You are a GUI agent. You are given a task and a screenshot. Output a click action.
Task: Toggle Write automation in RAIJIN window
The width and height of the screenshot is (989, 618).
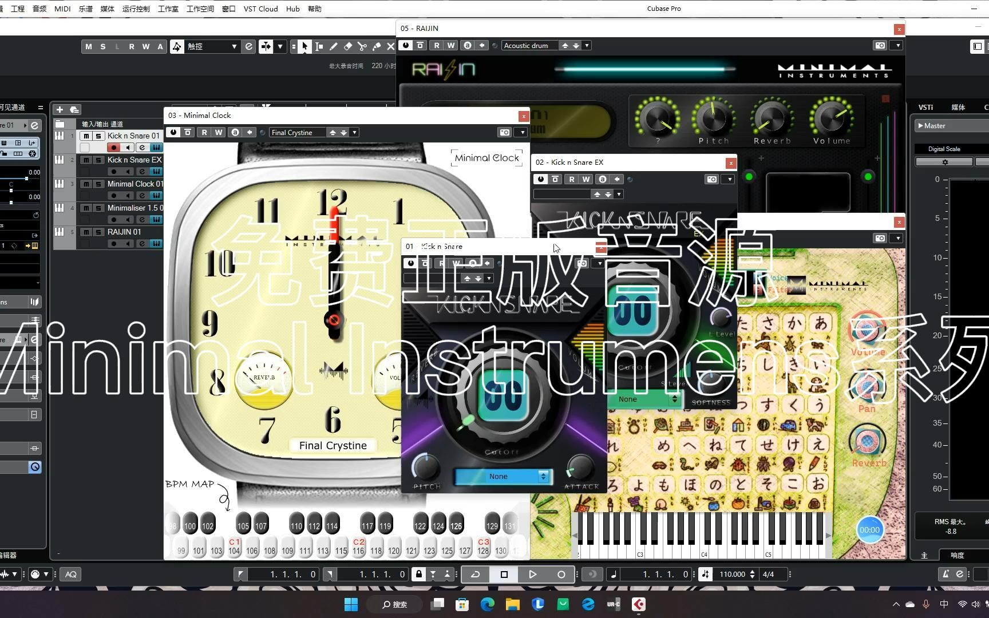point(451,45)
